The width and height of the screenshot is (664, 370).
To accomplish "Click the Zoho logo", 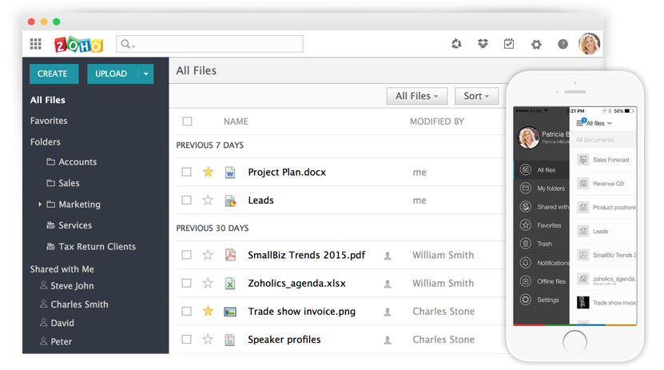I will pyautogui.click(x=79, y=45).
